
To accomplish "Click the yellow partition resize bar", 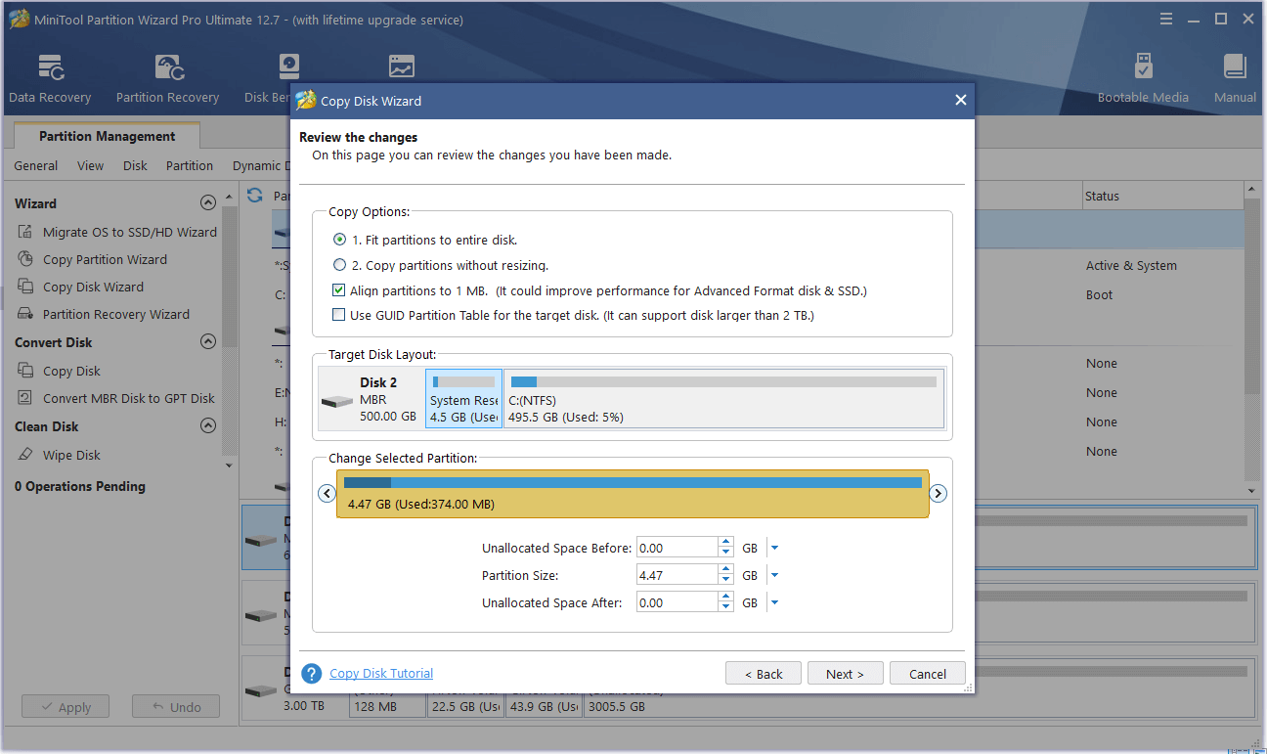I will click(x=633, y=493).
